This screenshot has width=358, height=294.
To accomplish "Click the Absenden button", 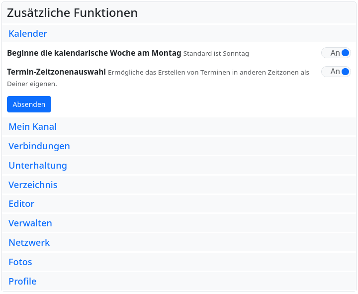I will point(29,104).
